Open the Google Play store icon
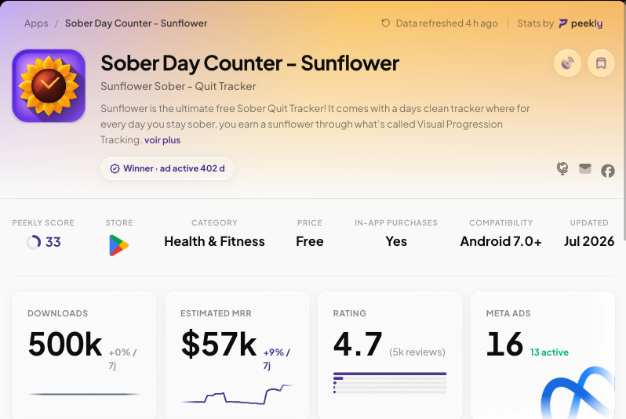Screen dimensions: 626x419 [x=119, y=245]
